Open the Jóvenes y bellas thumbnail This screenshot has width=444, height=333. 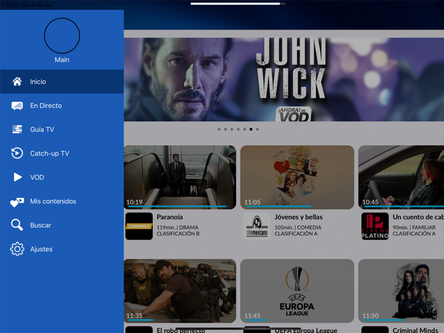(x=297, y=177)
